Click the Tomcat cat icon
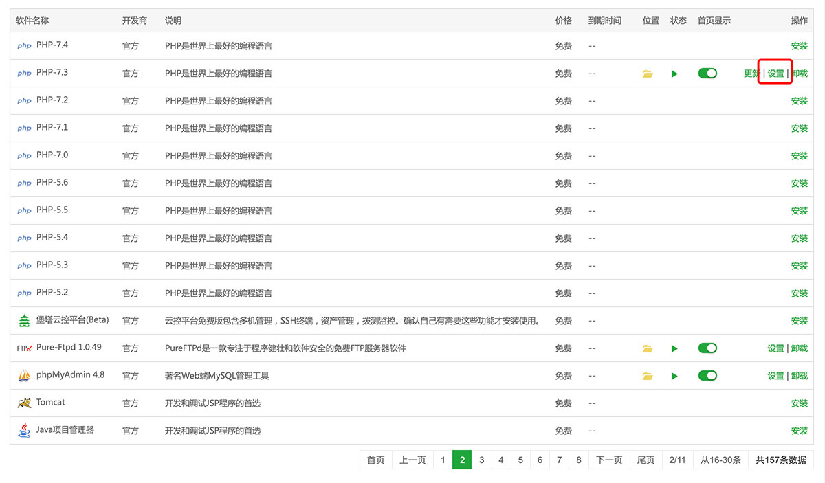This screenshot has height=483, width=825. coord(24,403)
